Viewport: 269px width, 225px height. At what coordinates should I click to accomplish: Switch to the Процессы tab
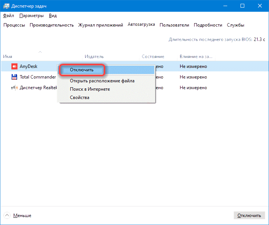tap(14, 25)
